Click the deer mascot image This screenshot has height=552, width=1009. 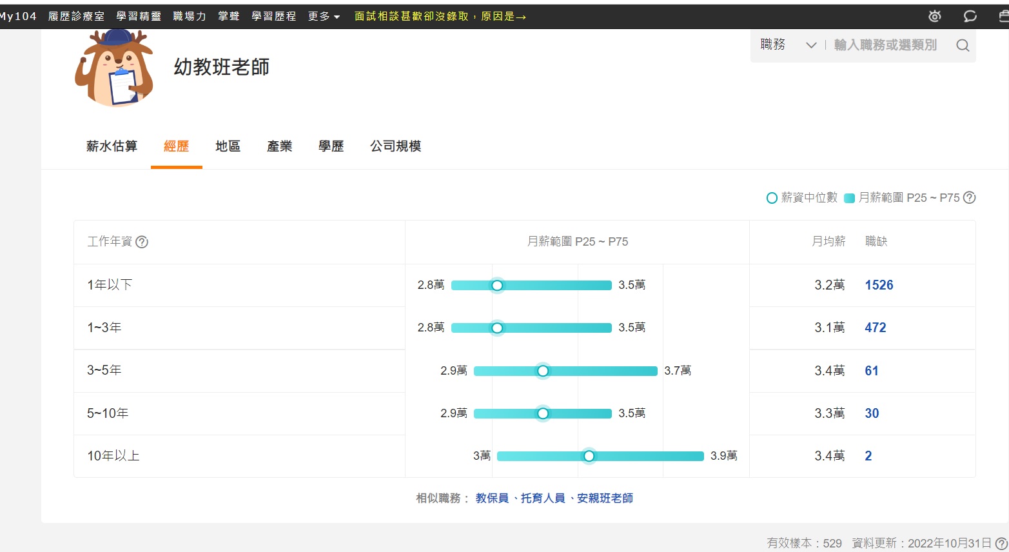click(x=115, y=68)
